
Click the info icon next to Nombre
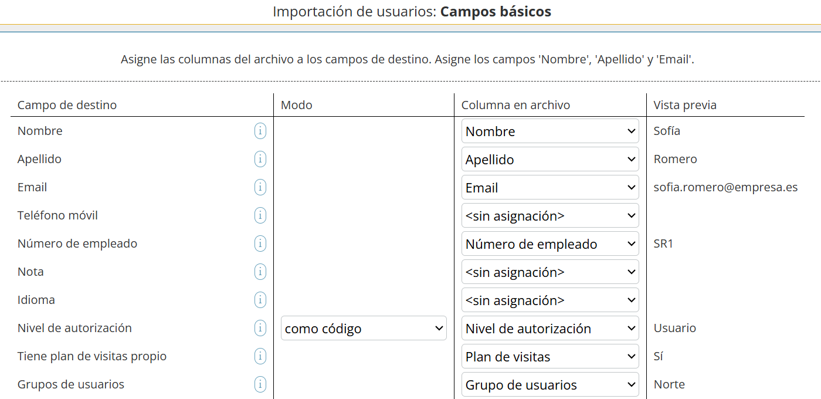coord(260,131)
